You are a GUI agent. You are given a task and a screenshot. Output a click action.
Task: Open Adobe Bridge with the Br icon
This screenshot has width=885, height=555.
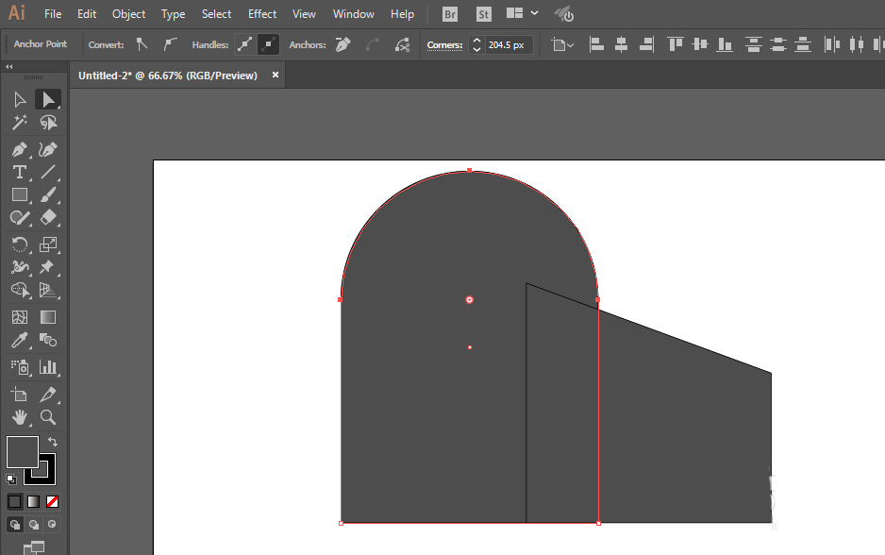450,14
